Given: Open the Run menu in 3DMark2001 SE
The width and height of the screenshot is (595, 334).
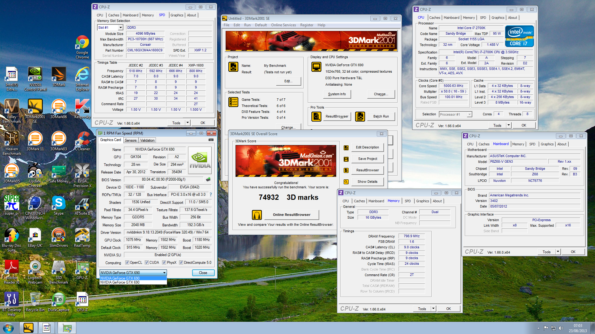Looking at the screenshot, I should (247, 25).
